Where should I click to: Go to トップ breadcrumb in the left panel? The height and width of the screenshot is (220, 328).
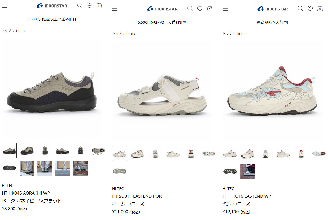click(x=6, y=31)
